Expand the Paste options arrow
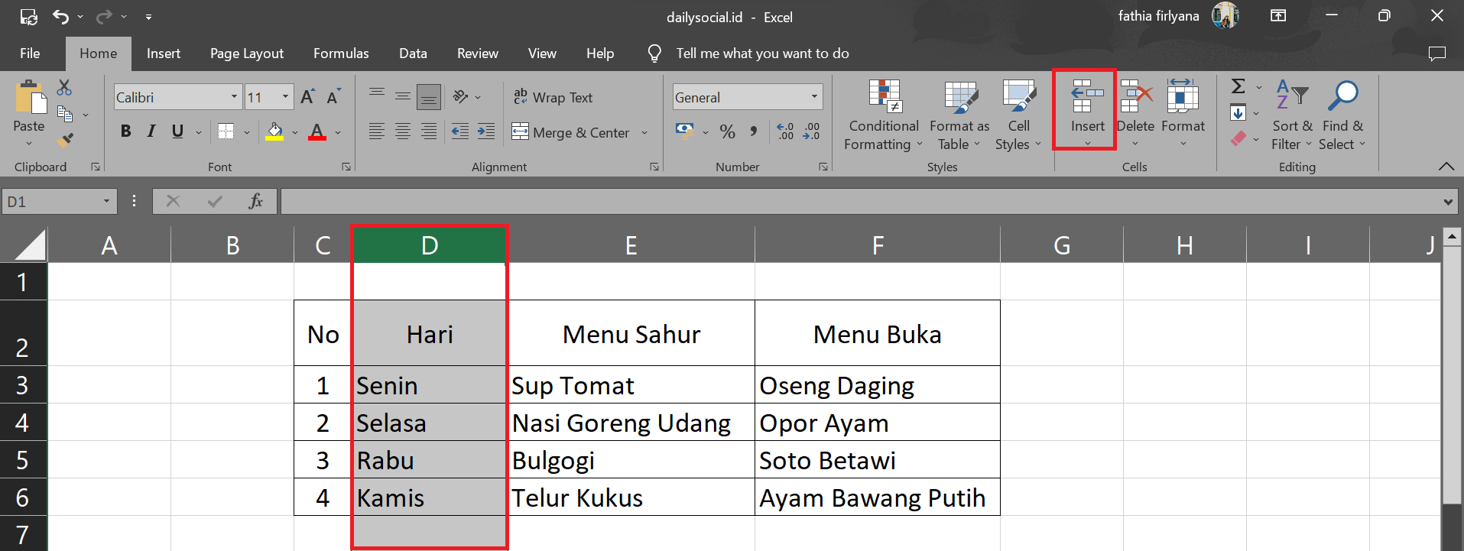 coord(29,144)
